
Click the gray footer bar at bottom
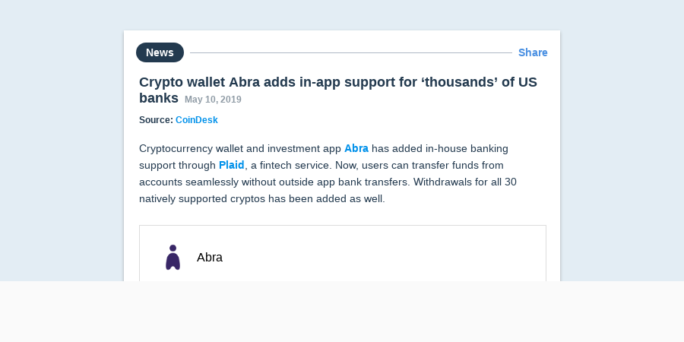(342, 312)
